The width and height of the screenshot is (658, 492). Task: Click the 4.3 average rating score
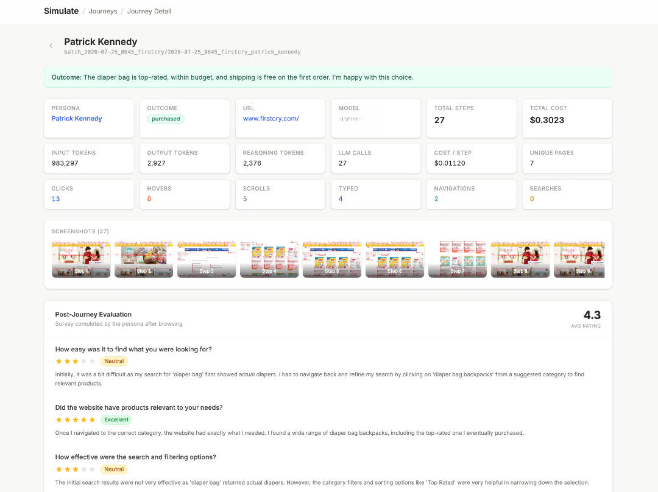[592, 315]
